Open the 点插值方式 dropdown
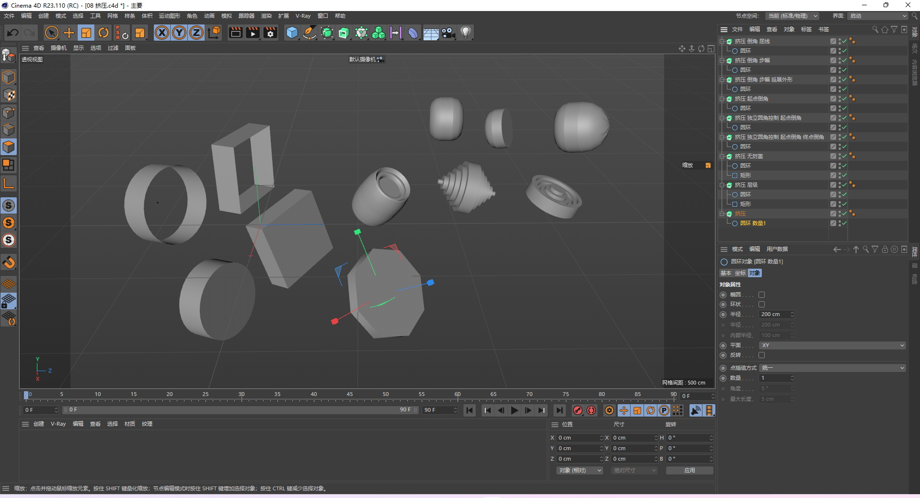The image size is (920, 498). pyautogui.click(x=832, y=368)
